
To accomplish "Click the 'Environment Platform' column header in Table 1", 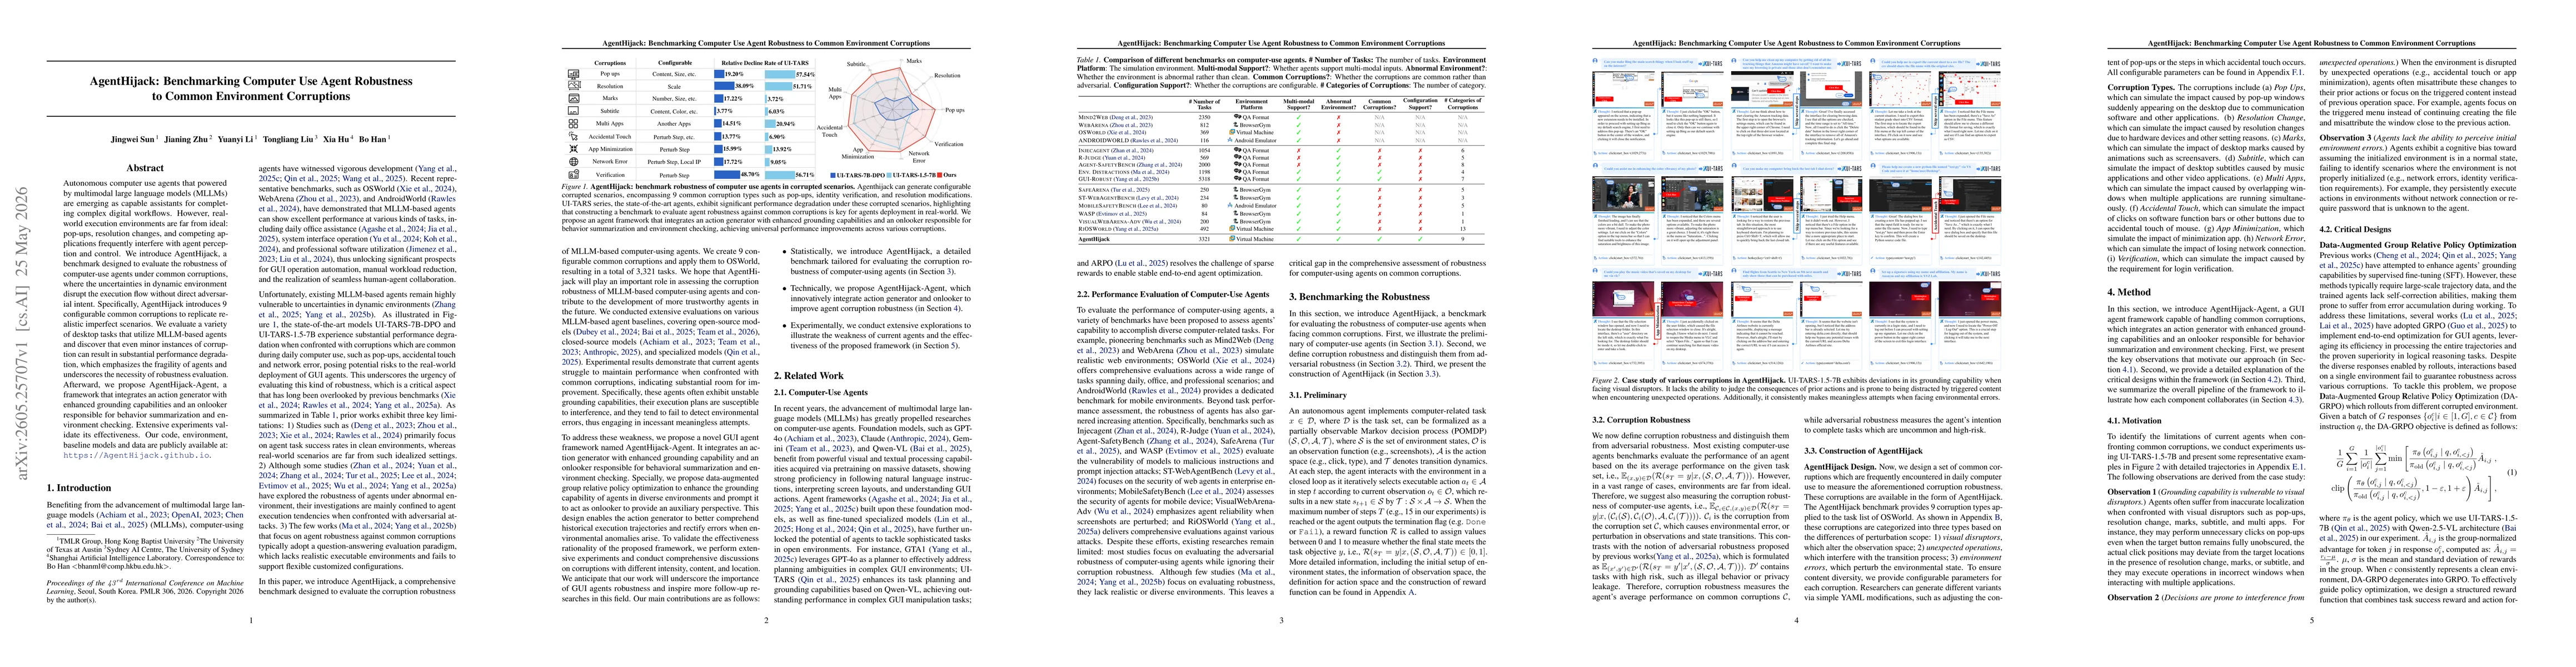I will (x=1251, y=104).
